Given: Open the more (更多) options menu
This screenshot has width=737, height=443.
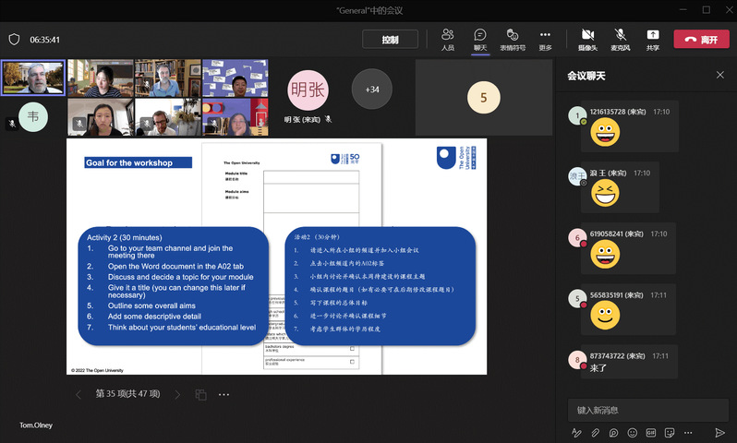Looking at the screenshot, I should point(545,38).
